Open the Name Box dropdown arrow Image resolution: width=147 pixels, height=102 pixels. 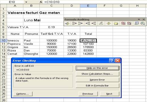pyautogui.click(x=26, y=2)
